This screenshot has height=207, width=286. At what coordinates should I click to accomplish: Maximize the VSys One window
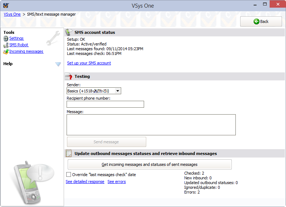[265, 4]
